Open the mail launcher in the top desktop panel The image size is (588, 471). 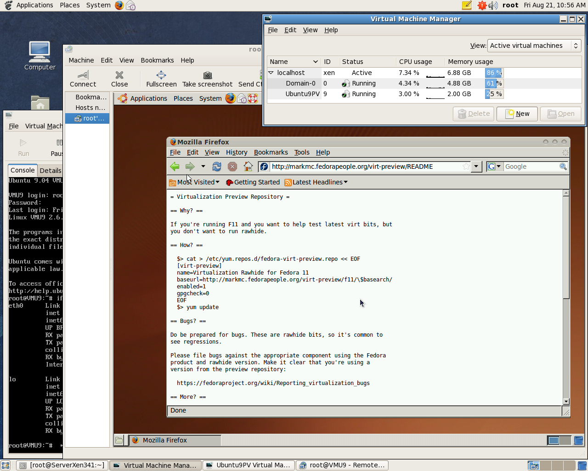click(x=130, y=5)
